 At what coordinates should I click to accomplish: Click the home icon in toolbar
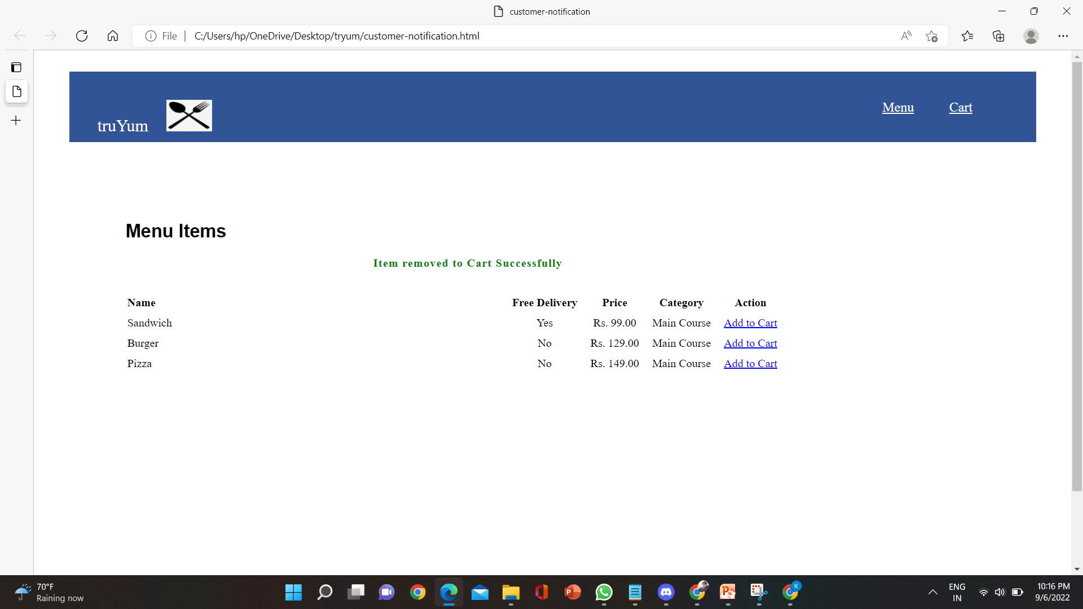(113, 36)
